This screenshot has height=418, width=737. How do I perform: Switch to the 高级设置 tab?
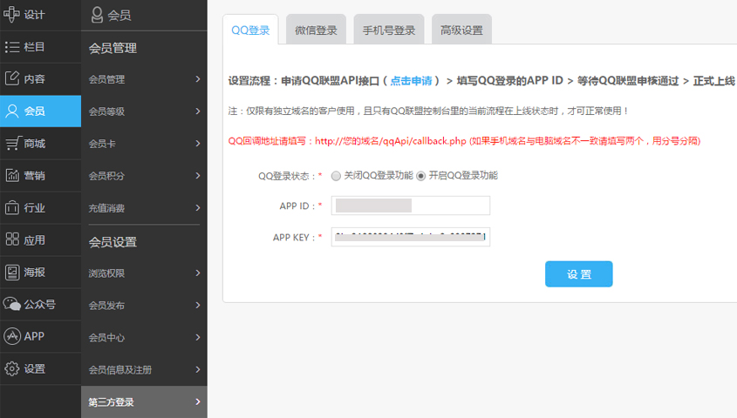tap(461, 30)
